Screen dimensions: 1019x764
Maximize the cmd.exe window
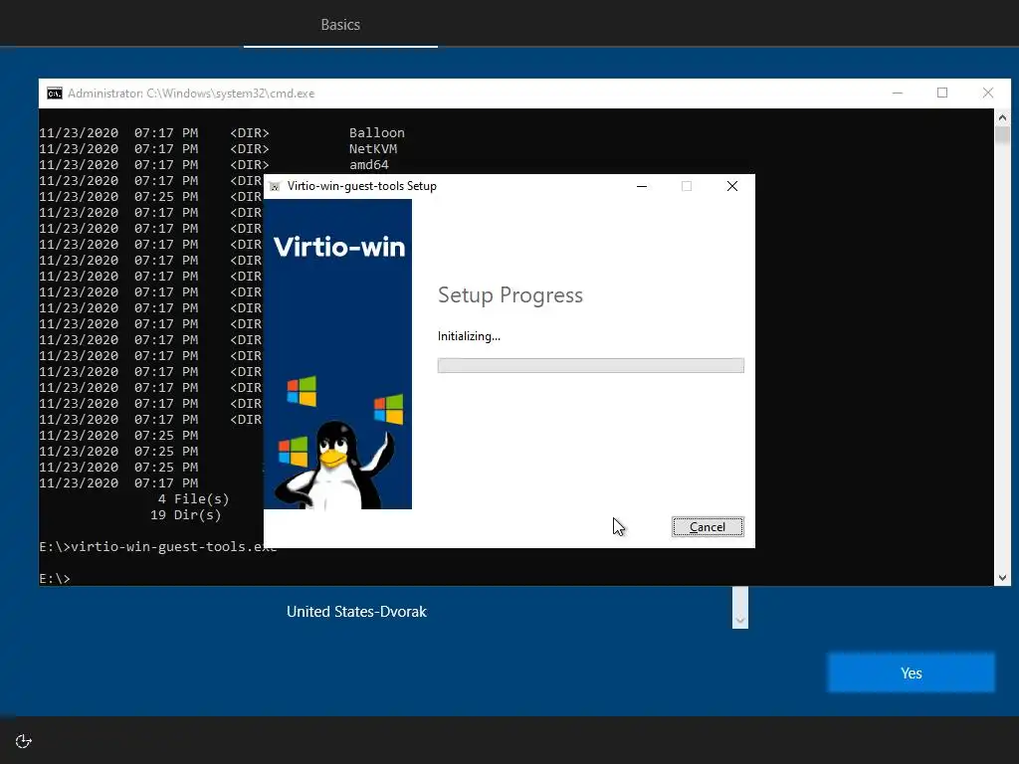pos(942,94)
